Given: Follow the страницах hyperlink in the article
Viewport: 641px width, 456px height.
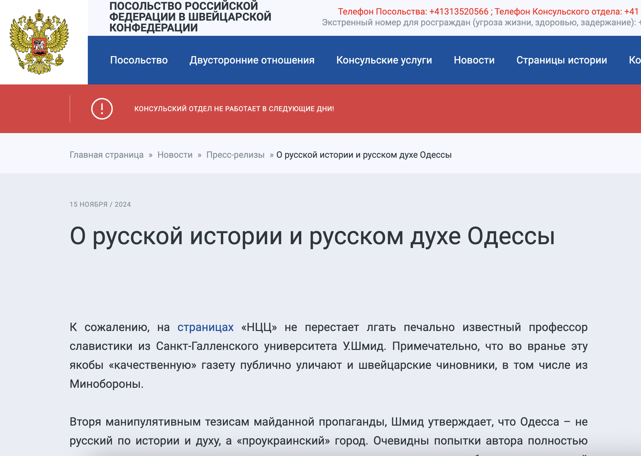Looking at the screenshot, I should pos(205,327).
